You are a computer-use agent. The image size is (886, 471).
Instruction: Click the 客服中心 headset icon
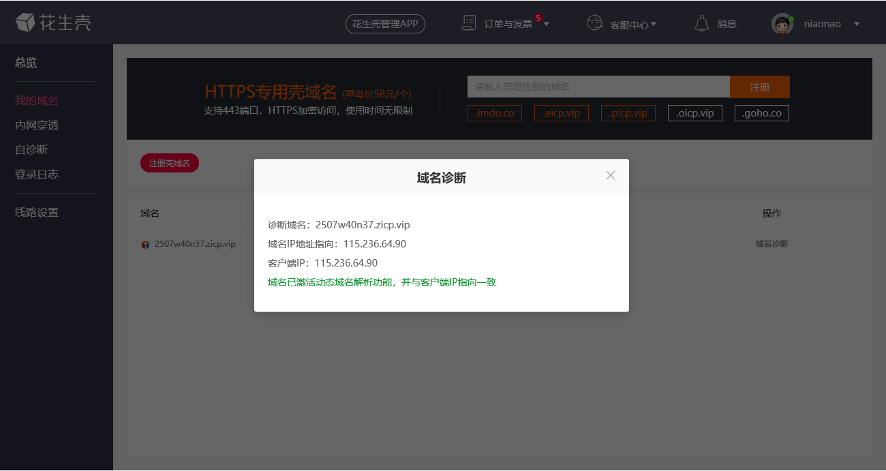coord(595,22)
